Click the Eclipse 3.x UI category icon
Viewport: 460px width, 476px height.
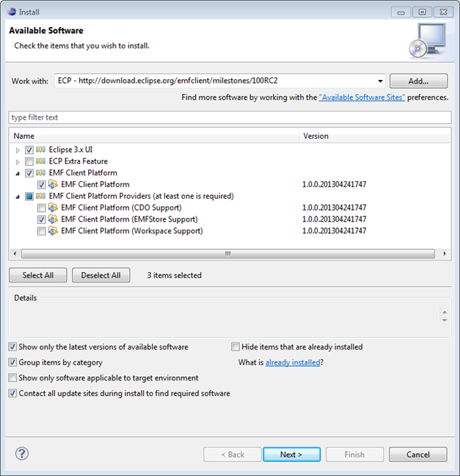[x=40, y=150]
